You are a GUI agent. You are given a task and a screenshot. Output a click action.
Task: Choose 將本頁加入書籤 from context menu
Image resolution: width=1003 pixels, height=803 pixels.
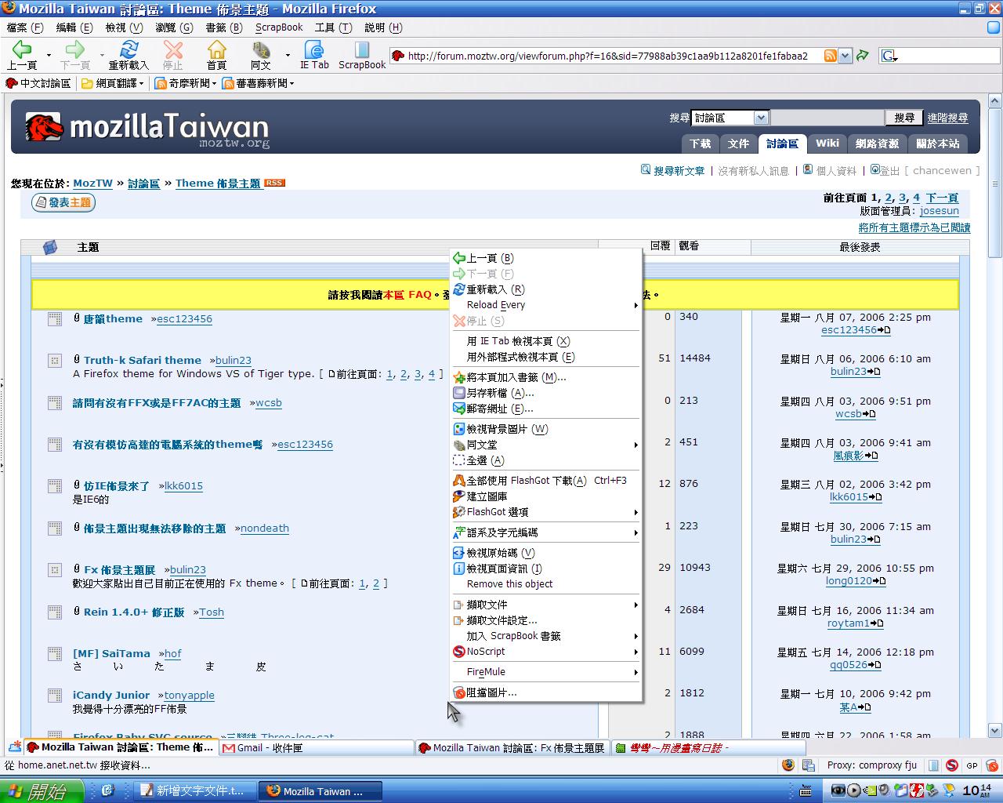point(546,377)
